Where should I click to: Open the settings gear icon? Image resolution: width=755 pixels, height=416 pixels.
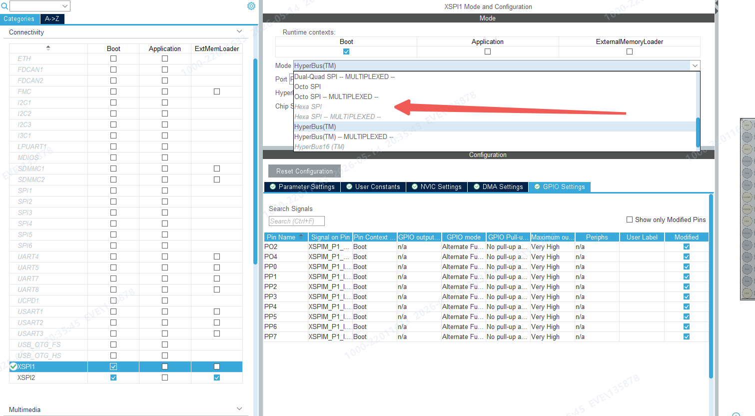(x=251, y=6)
